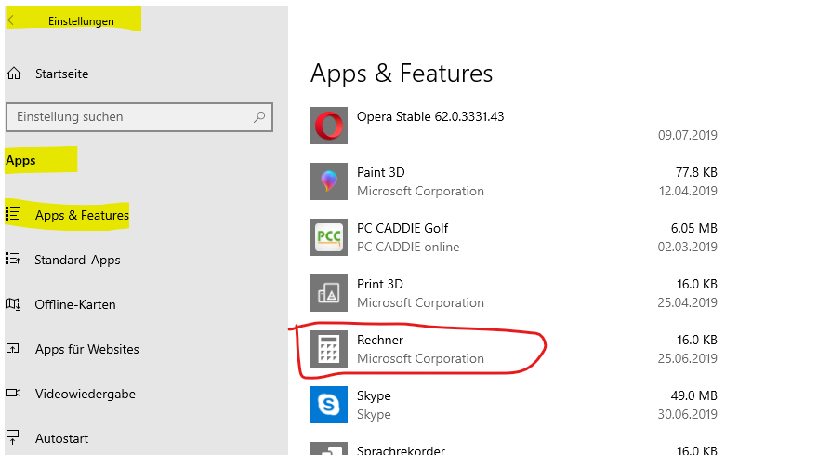Click Microsoft Corporation under Rechner
818x455 pixels.
coord(420,359)
